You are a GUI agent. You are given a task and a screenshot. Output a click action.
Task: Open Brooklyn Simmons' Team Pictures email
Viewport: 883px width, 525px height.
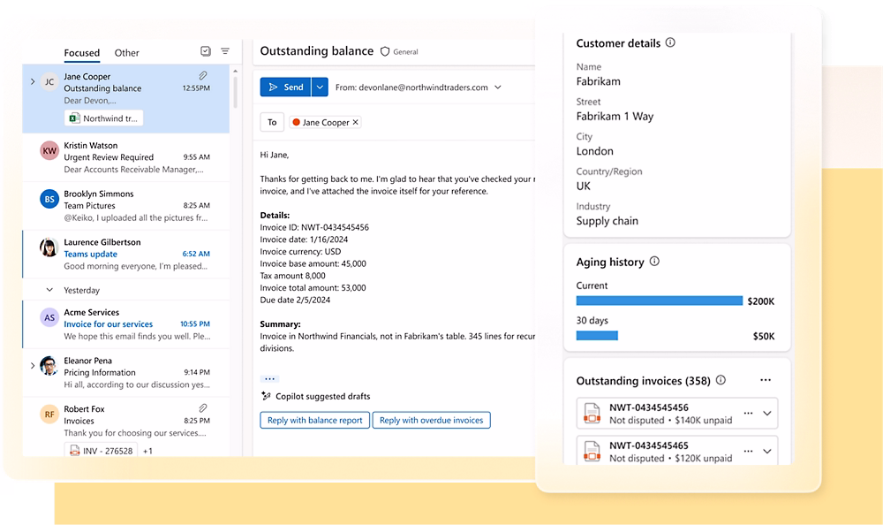(126, 205)
